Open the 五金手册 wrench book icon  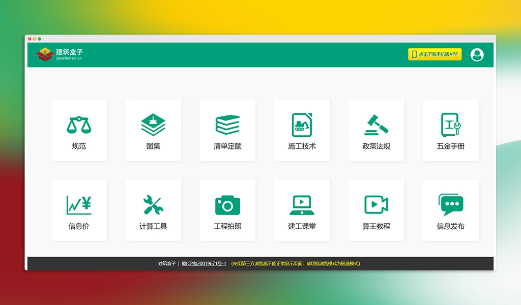(451, 125)
